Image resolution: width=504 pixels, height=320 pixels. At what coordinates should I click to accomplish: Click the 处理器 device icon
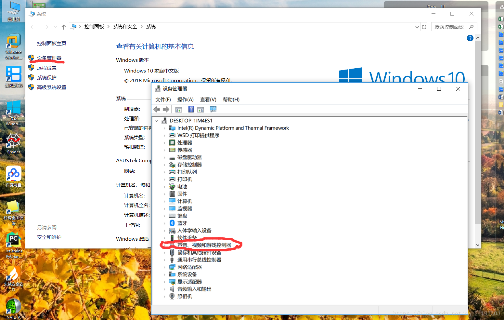[172, 142]
